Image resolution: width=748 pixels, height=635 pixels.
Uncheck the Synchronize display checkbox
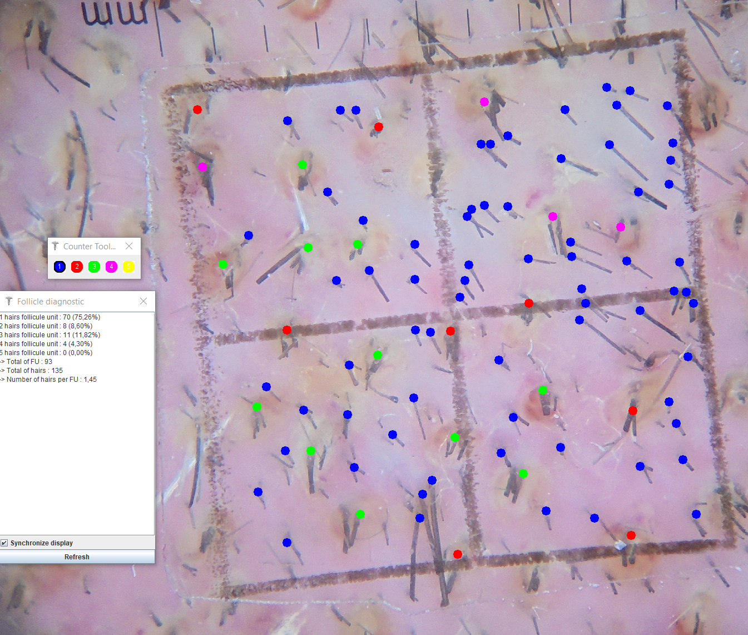pos(4,543)
